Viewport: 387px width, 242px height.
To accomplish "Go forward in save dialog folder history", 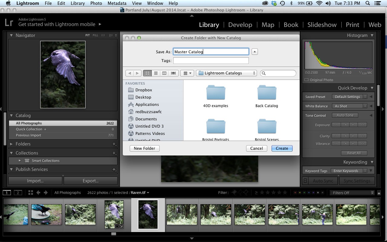I will click(x=137, y=73).
